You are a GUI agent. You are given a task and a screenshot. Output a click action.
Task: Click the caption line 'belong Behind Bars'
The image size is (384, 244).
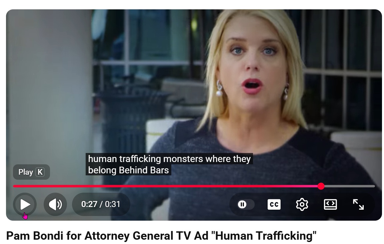[x=128, y=170]
